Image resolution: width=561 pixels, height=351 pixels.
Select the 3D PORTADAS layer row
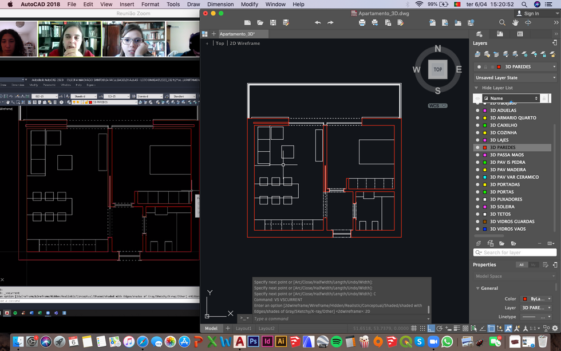coord(512,184)
